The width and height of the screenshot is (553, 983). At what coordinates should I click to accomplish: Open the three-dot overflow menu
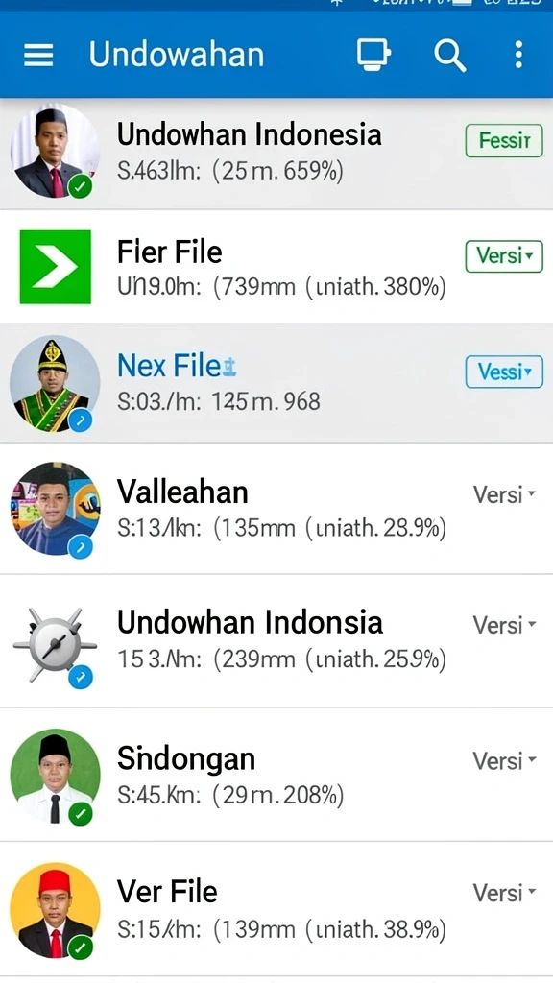coord(518,55)
